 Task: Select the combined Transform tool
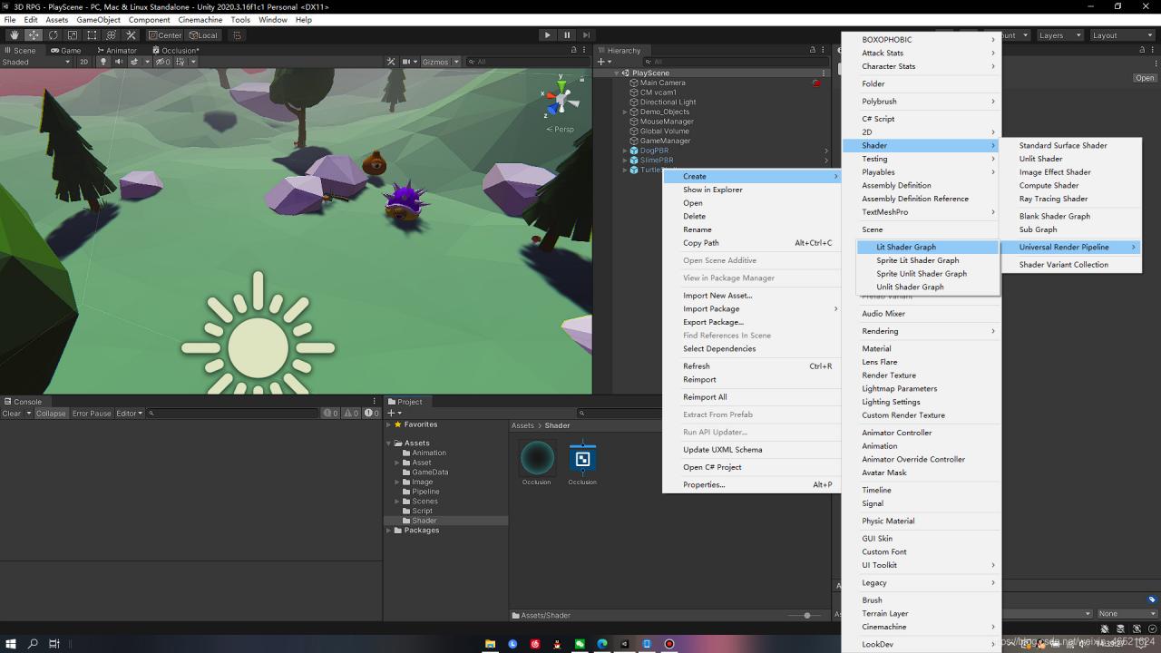111,35
